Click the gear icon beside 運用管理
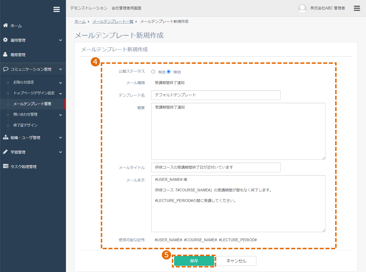 (x=5, y=40)
